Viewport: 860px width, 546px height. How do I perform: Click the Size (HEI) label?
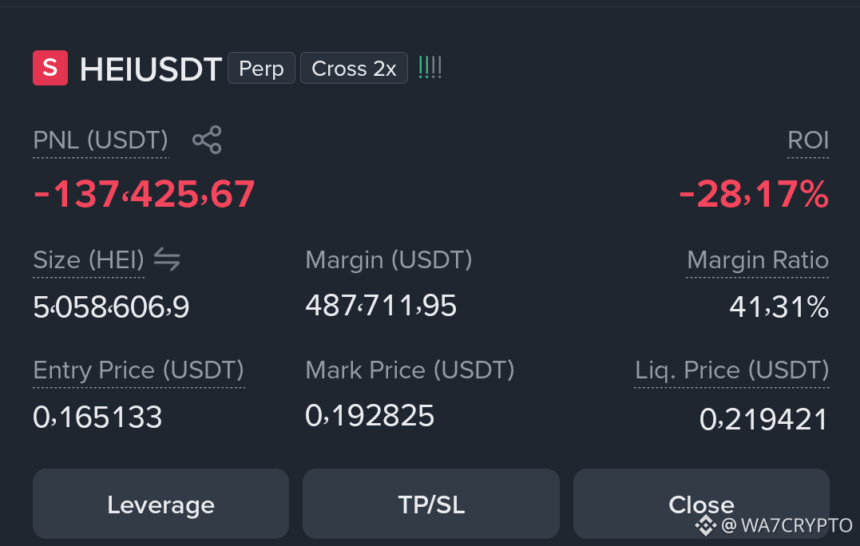(x=89, y=260)
